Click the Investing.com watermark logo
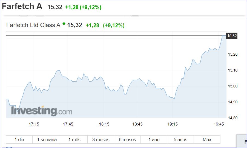The height and width of the screenshot is (148, 247). tap(42, 111)
